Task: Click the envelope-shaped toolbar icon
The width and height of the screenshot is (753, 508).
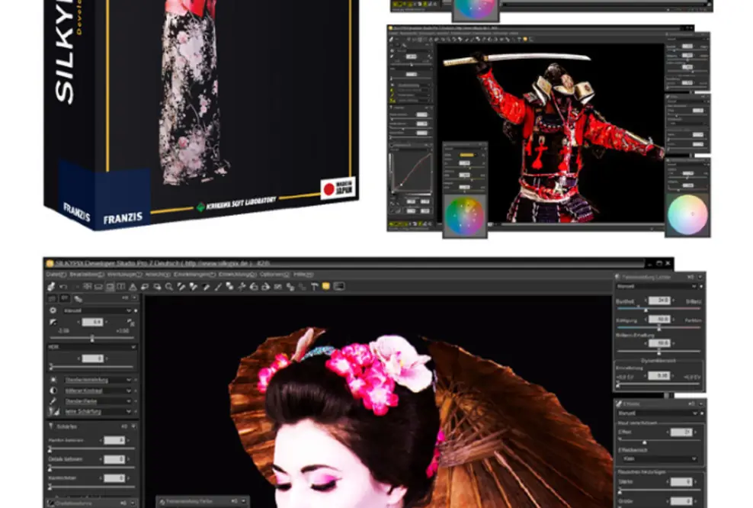Action: point(277,287)
